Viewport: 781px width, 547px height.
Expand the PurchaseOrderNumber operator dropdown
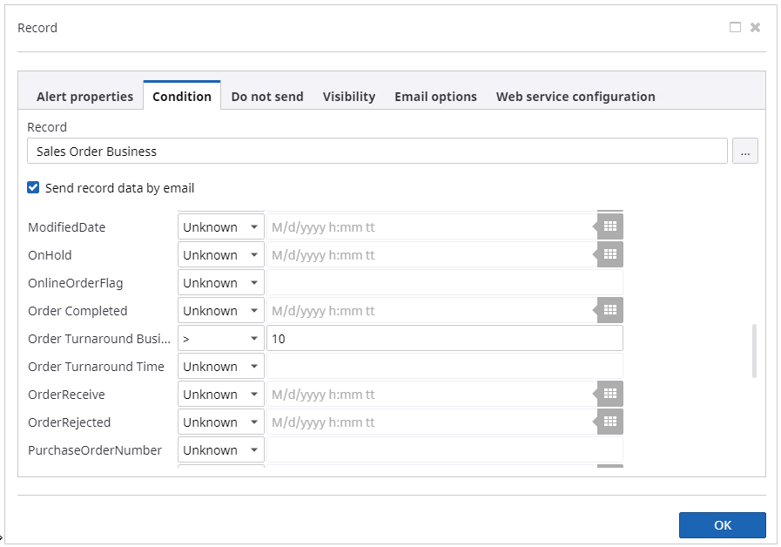pos(221,450)
